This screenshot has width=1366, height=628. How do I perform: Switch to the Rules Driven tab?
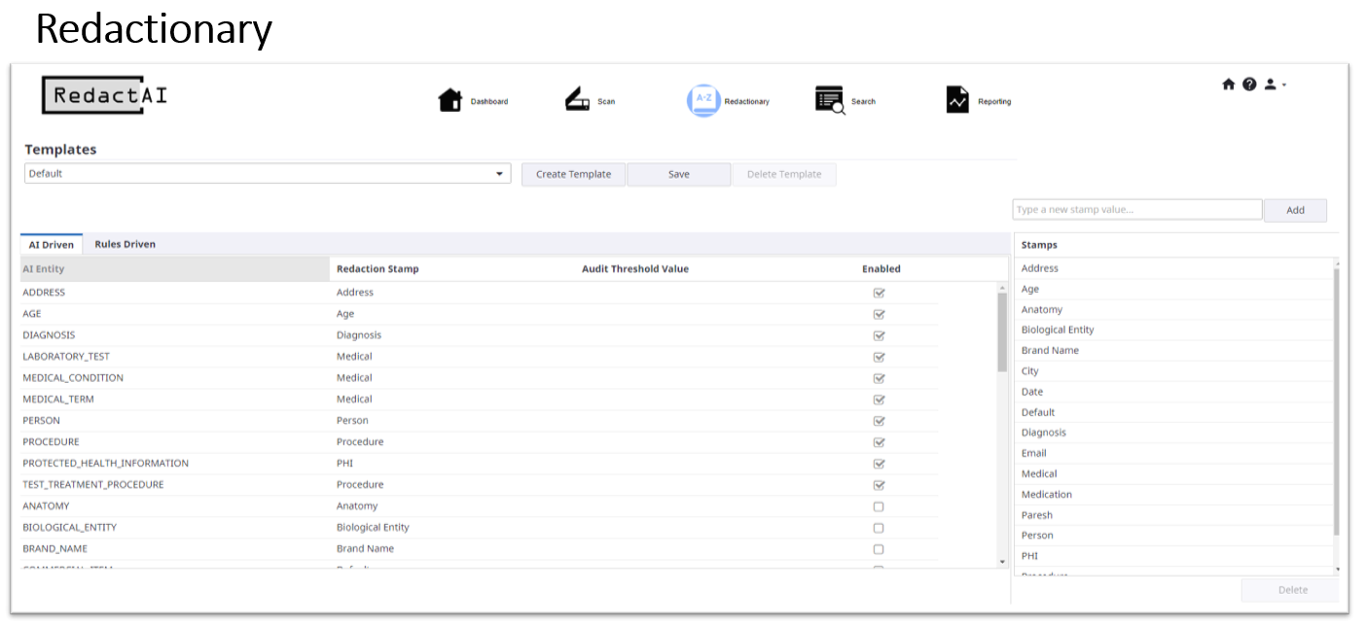coord(125,244)
